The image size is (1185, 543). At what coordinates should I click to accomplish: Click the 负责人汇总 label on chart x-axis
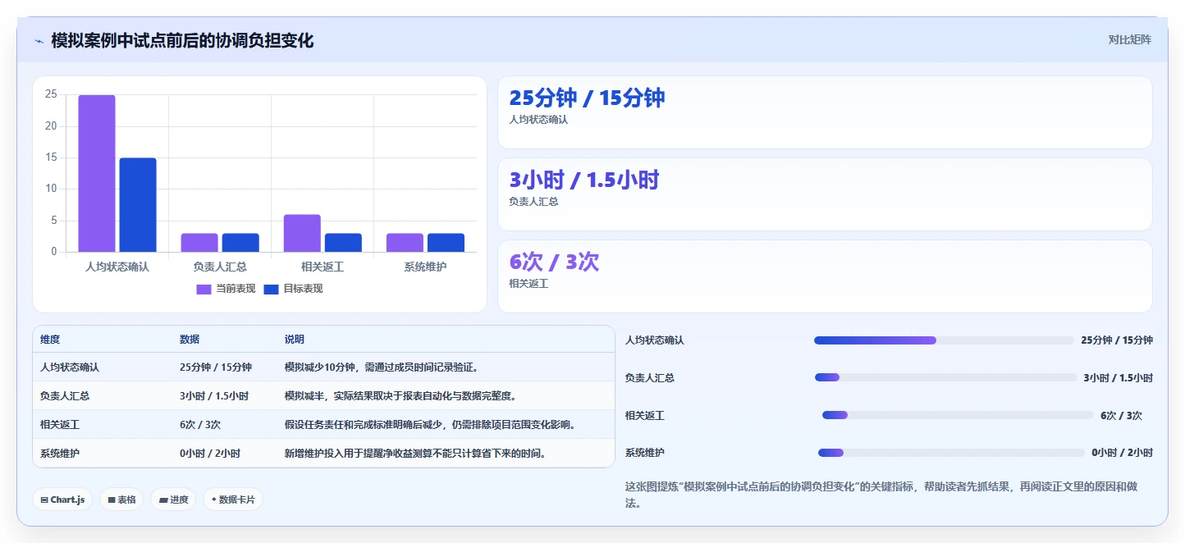coord(220,267)
